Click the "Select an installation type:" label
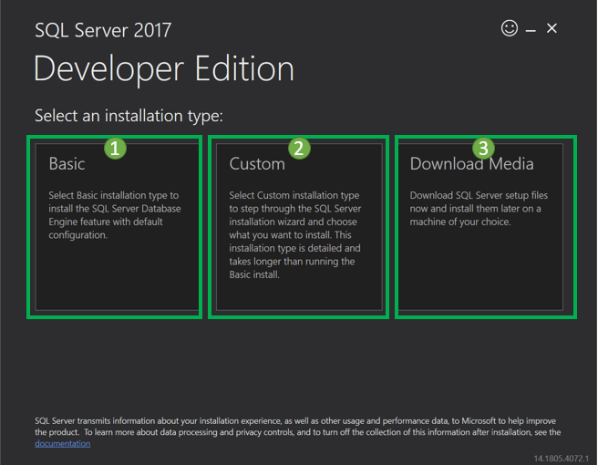 point(129,117)
